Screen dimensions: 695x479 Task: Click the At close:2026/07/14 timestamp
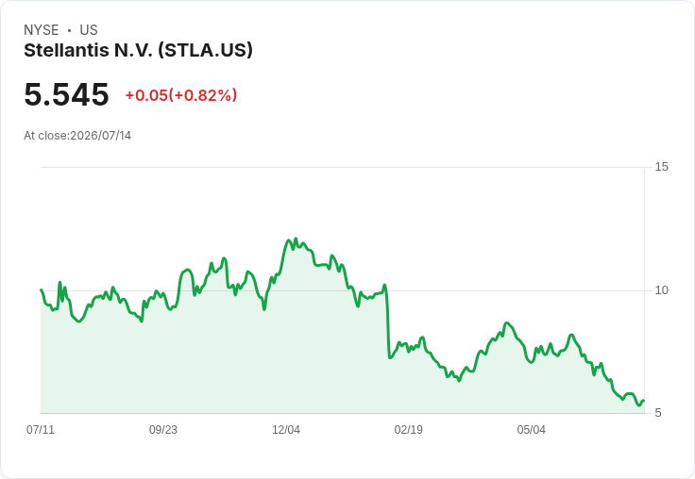point(77,136)
